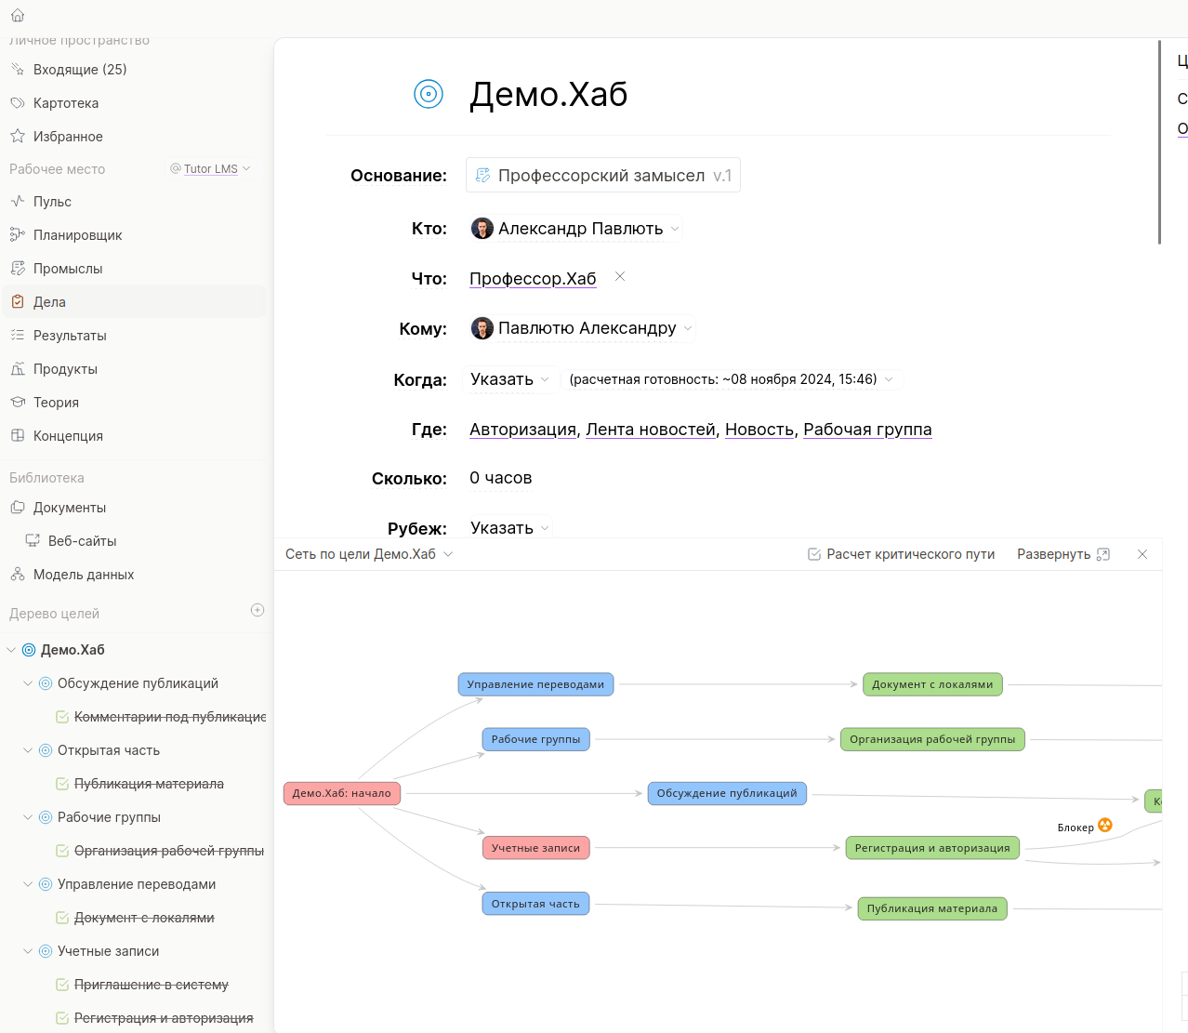The width and height of the screenshot is (1188, 1033).
Task: Open the Профессорский замысел basis link
Action: click(602, 175)
